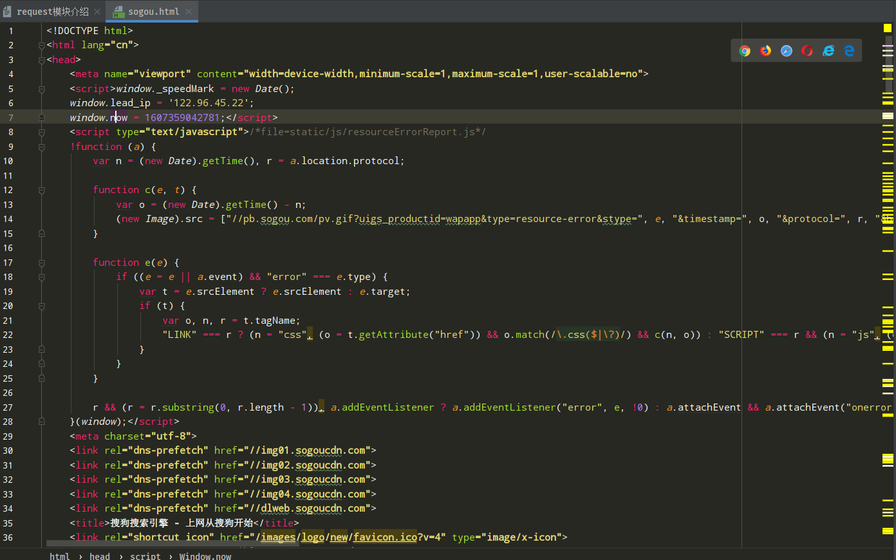Click the lang="cn" attribute
The width and height of the screenshot is (896, 560).
coord(107,45)
